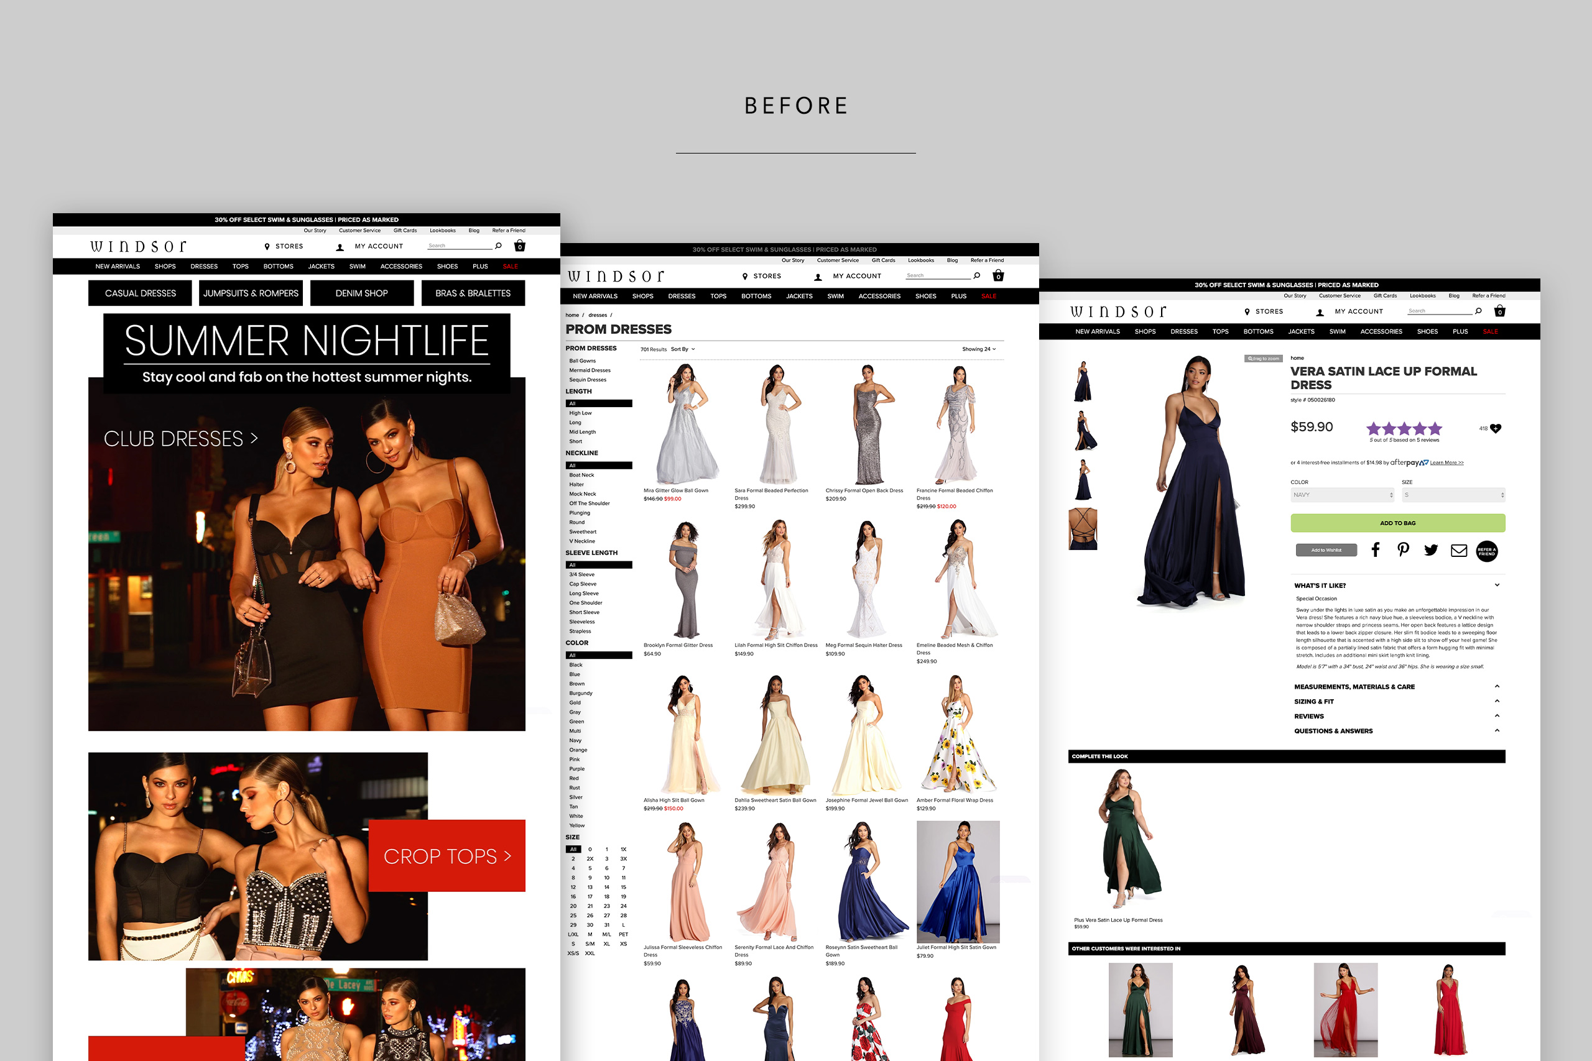Screen dimensions: 1592x1061
Task: Click the account person icon on the product page
Action: pyautogui.click(x=1320, y=313)
